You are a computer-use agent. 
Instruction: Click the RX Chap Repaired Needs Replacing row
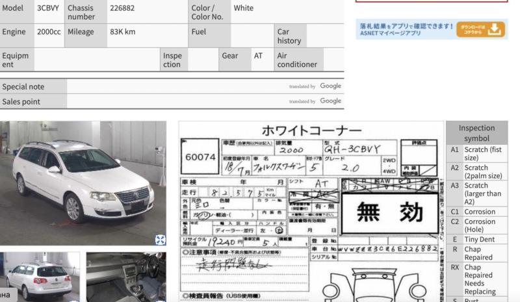click(x=476, y=279)
